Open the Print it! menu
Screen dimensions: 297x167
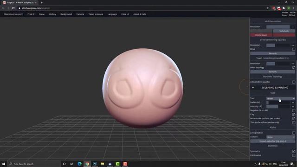[x=31, y=14]
